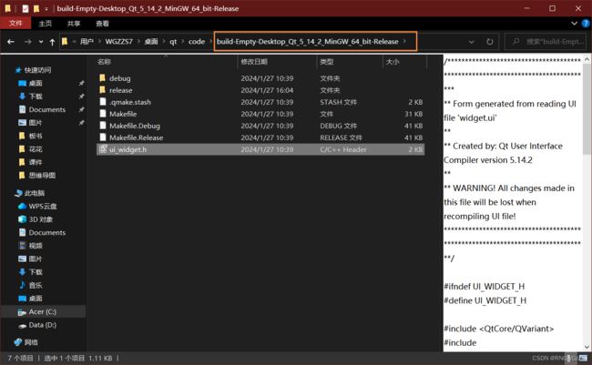The height and width of the screenshot is (365, 592).
Task: Open the 3D 对象 icon
Action: 22,219
